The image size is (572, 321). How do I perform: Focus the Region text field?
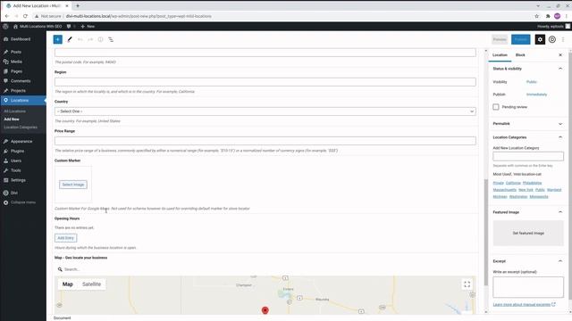tap(265, 82)
